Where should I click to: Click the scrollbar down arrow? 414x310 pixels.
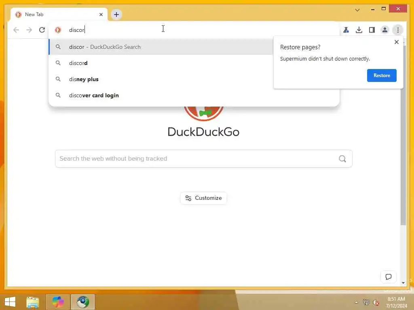coord(403,283)
